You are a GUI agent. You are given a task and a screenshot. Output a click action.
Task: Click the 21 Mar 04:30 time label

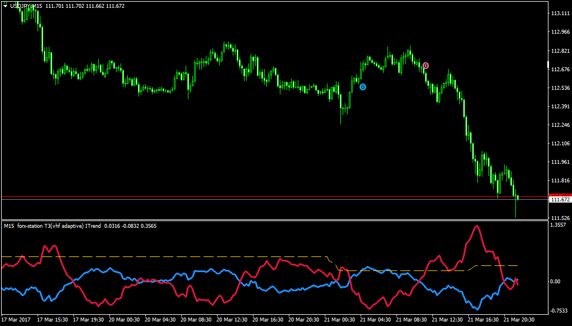click(x=375, y=319)
